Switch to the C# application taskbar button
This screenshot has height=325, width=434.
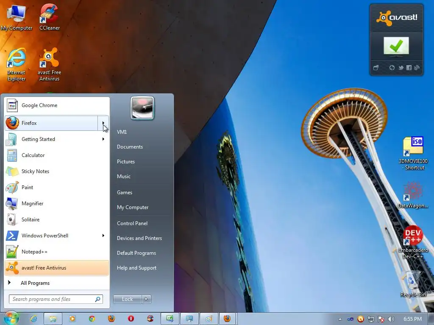coord(170,319)
